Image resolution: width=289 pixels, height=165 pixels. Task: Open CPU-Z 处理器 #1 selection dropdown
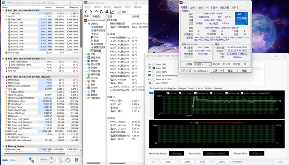(210, 64)
